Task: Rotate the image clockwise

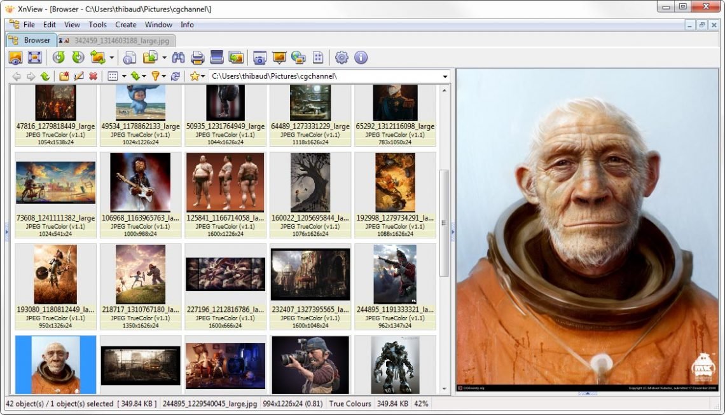Action: (77, 57)
